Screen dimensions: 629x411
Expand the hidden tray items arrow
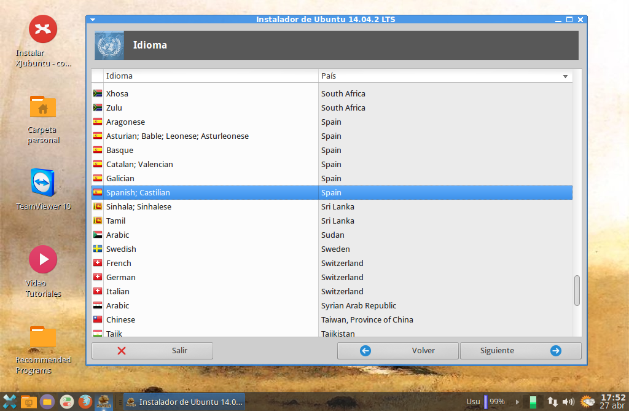(517, 402)
